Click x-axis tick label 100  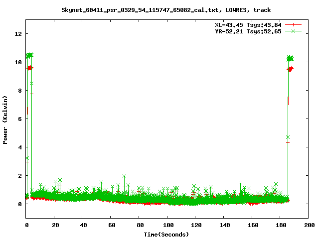tap(168, 225)
